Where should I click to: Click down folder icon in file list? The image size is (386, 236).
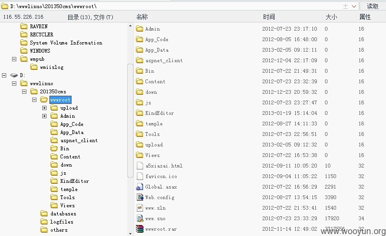(x=140, y=92)
